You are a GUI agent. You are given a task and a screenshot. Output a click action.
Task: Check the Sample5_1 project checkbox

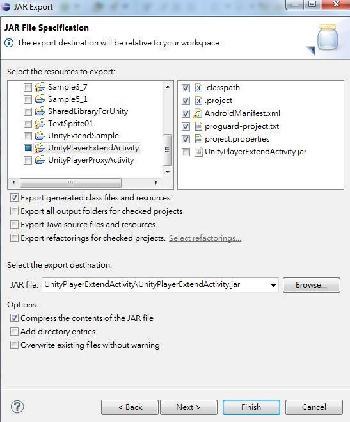coord(28,99)
